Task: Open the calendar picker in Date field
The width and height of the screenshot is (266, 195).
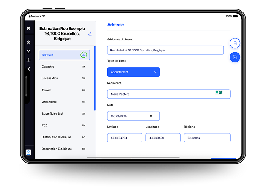Action: click(151, 116)
